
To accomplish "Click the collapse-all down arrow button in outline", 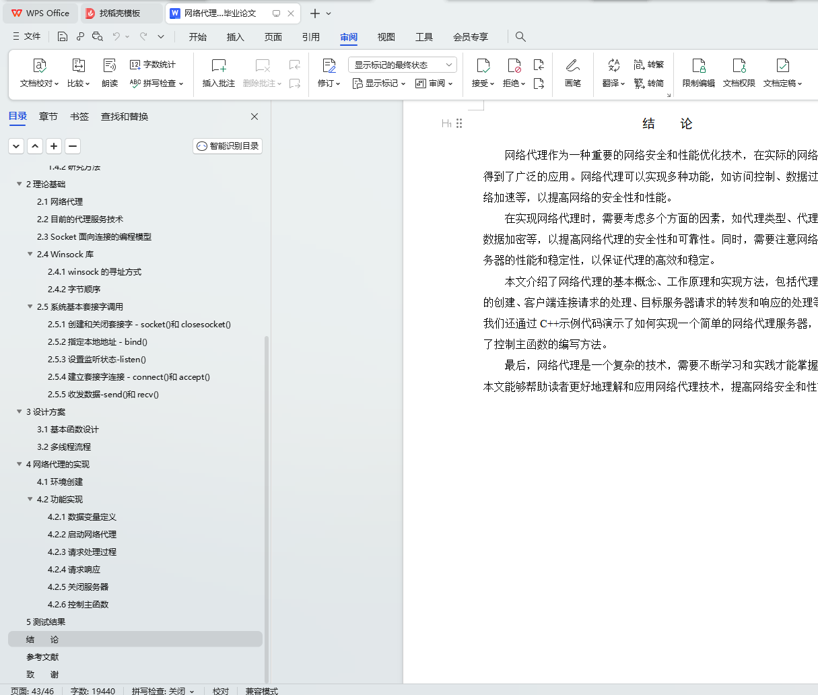I will click(x=16, y=145).
